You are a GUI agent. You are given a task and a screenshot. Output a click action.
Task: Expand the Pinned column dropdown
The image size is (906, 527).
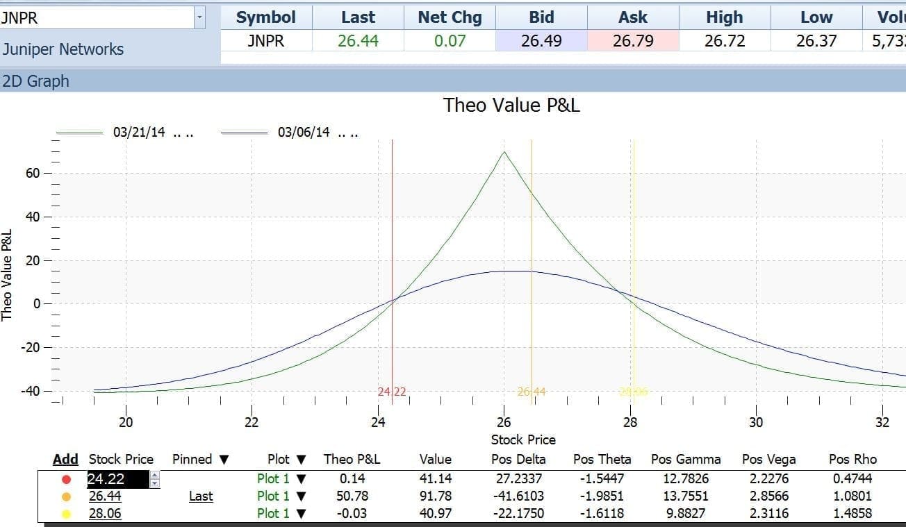(224, 460)
